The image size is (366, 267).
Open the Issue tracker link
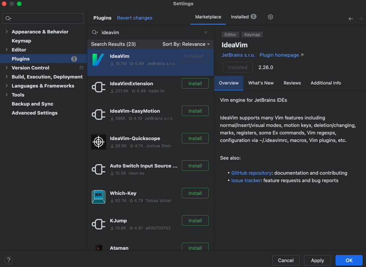coord(246,181)
